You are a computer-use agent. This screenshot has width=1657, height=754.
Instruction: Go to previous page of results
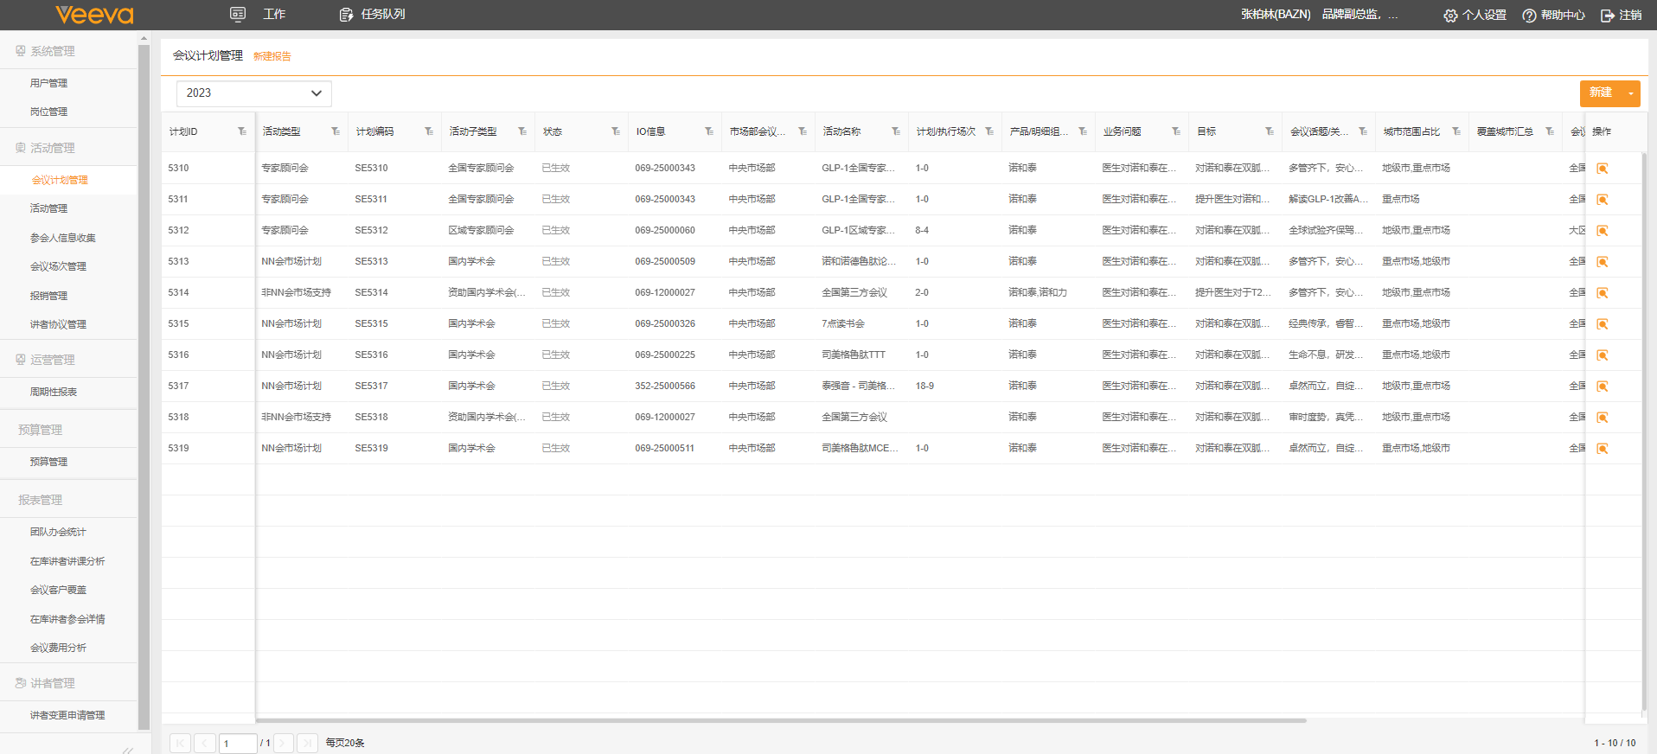(x=205, y=743)
